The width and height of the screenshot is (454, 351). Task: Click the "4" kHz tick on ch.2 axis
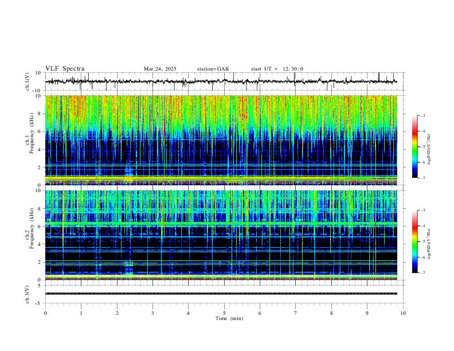[x=40, y=244]
